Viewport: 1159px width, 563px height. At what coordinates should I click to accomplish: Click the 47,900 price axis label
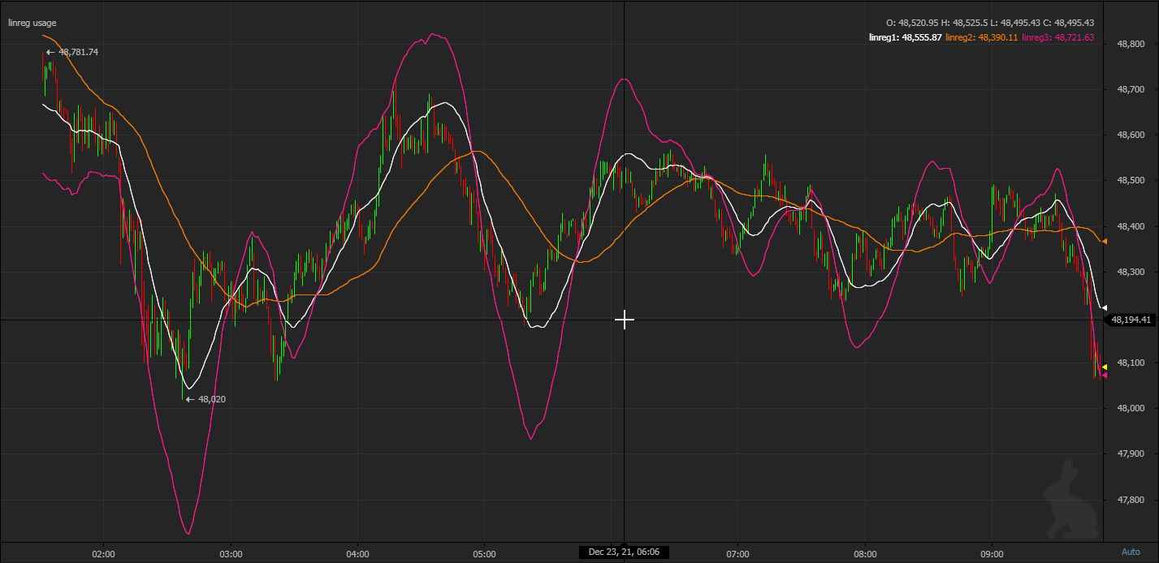(1131, 453)
